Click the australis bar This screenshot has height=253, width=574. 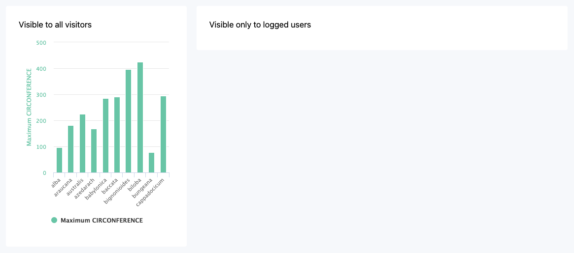pyautogui.click(x=82, y=143)
